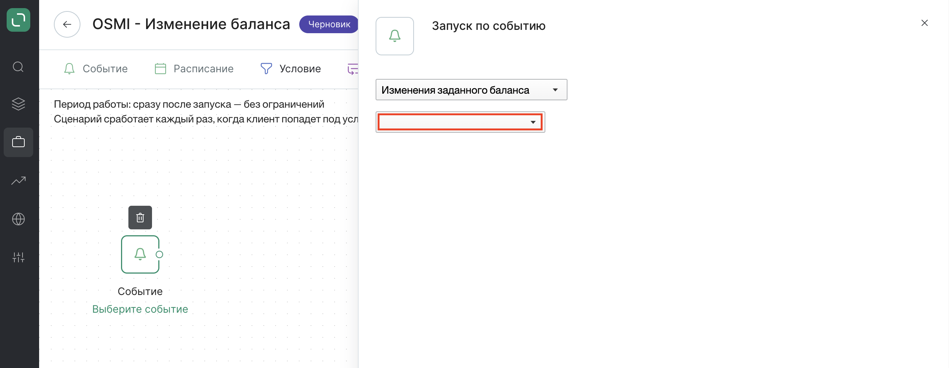949x368 pixels.
Task: Click the Период работы description text
Action: [x=189, y=104]
